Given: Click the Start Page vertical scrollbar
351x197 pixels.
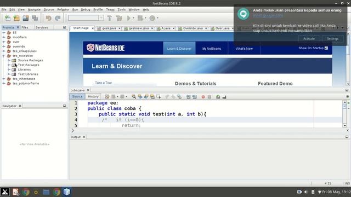Looking at the screenshot, I should pos(348,59).
